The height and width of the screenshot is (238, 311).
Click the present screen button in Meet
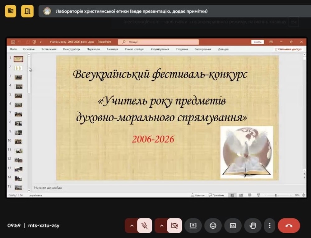(193, 226)
